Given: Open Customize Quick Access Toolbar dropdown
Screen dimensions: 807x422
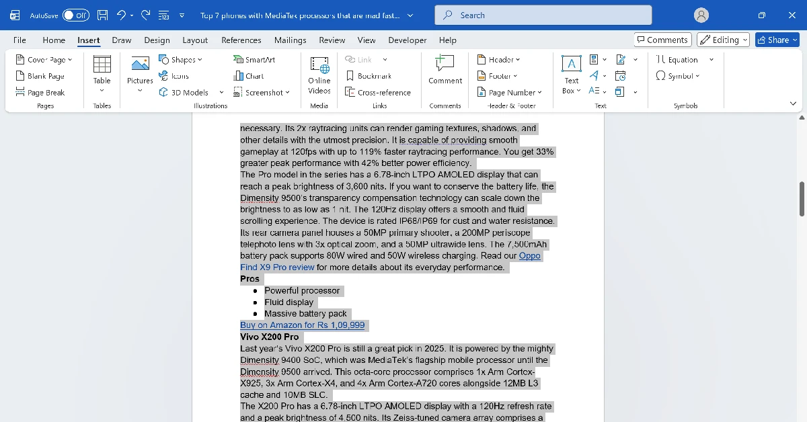Looking at the screenshot, I should (183, 15).
